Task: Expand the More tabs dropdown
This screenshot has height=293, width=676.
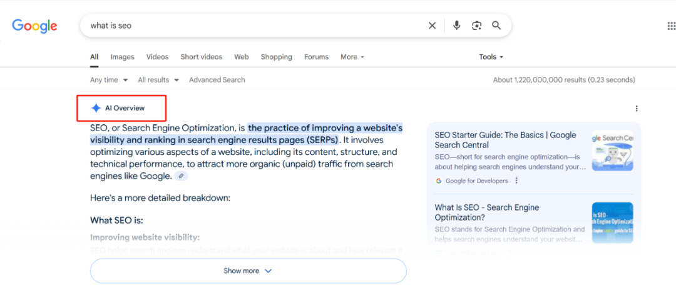Action: (352, 57)
